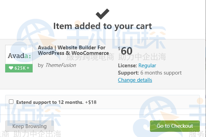206x137 pixels.
Task: Open the ThemeFusion author link
Action: pos(61,65)
